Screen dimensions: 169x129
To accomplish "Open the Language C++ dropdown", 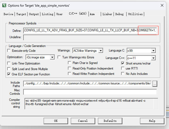I will coord(153,58).
